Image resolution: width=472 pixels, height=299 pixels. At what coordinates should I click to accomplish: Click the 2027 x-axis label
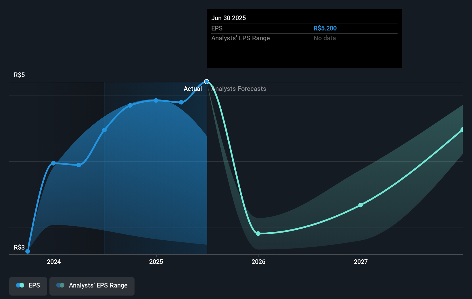point(361,262)
